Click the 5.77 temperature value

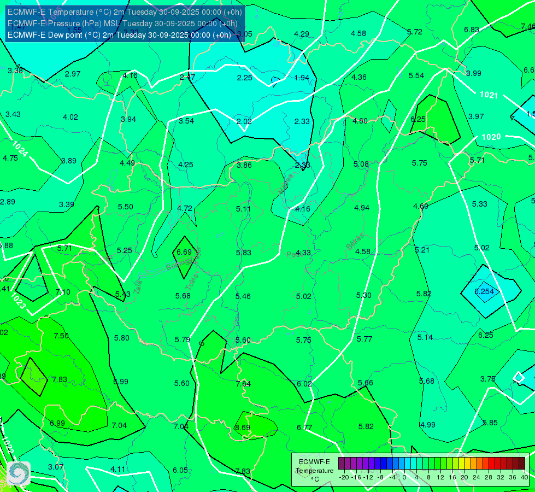pyautogui.click(x=364, y=339)
